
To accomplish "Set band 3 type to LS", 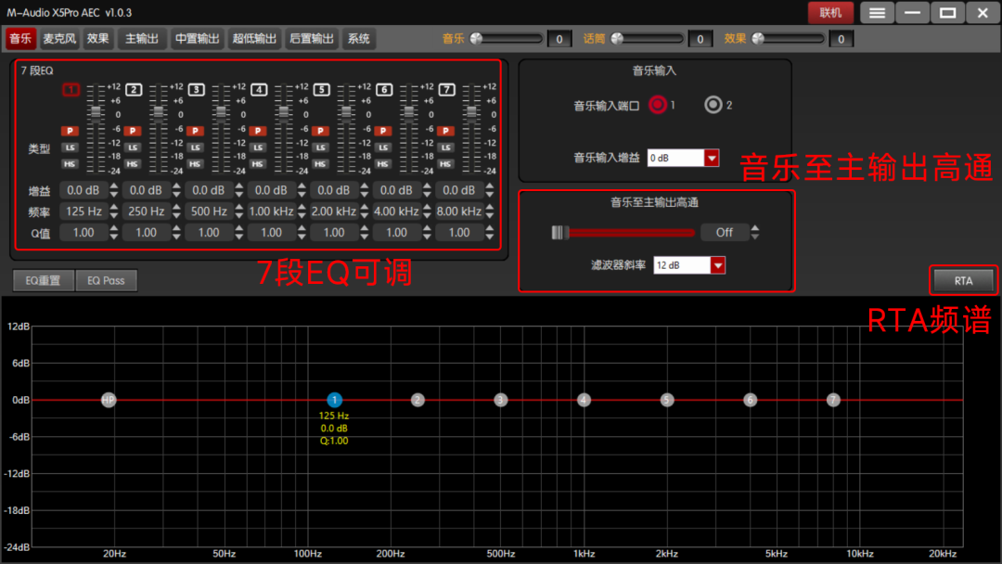I will coord(195,147).
